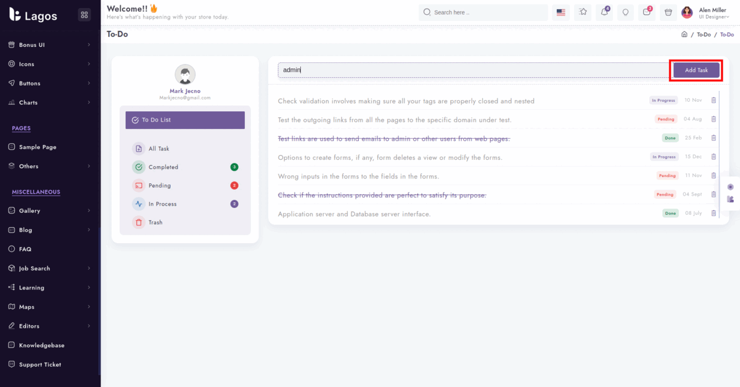The height and width of the screenshot is (387, 740).
Task: Click the Search here box
Action: 483,12
